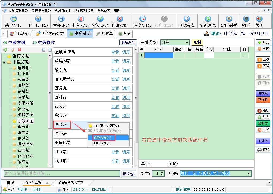This screenshot has width=273, height=194.
Task: Switch to the 处置单 tab
Action: (104, 33)
